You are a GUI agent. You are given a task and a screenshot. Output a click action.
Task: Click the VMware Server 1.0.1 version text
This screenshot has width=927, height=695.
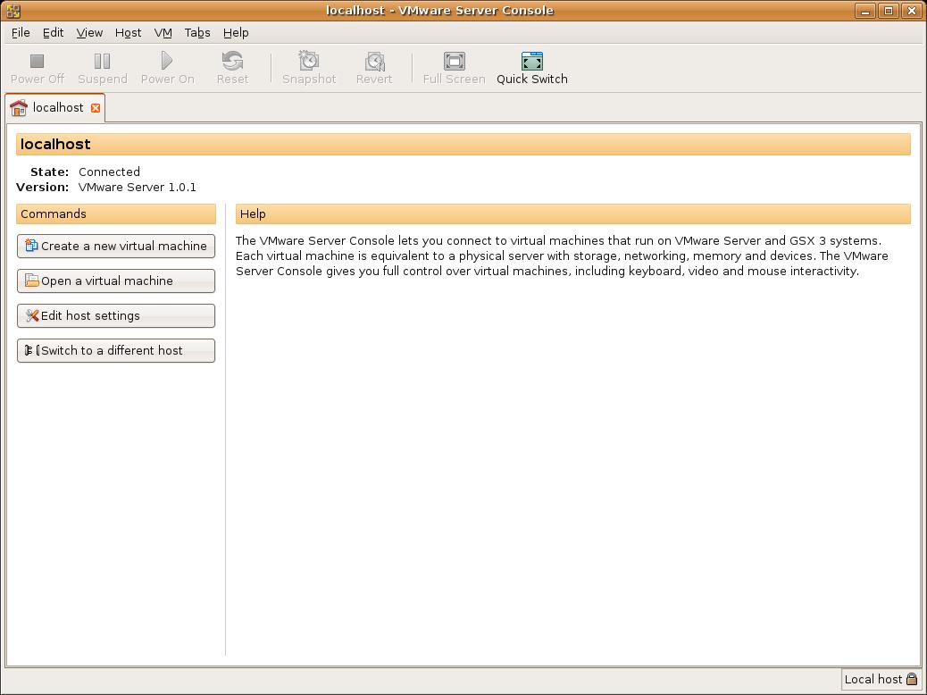[x=138, y=188]
